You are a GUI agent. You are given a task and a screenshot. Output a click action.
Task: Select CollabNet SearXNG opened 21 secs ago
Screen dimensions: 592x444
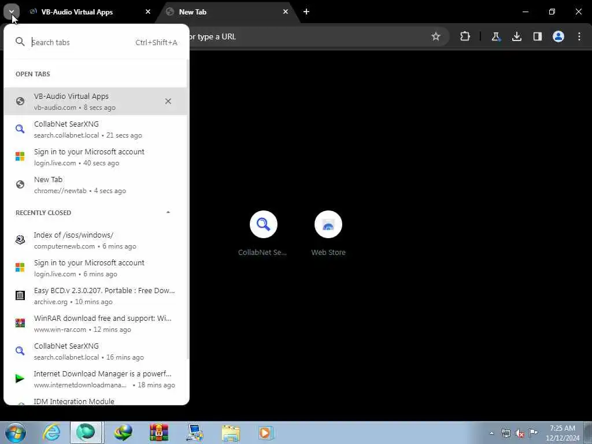95,129
